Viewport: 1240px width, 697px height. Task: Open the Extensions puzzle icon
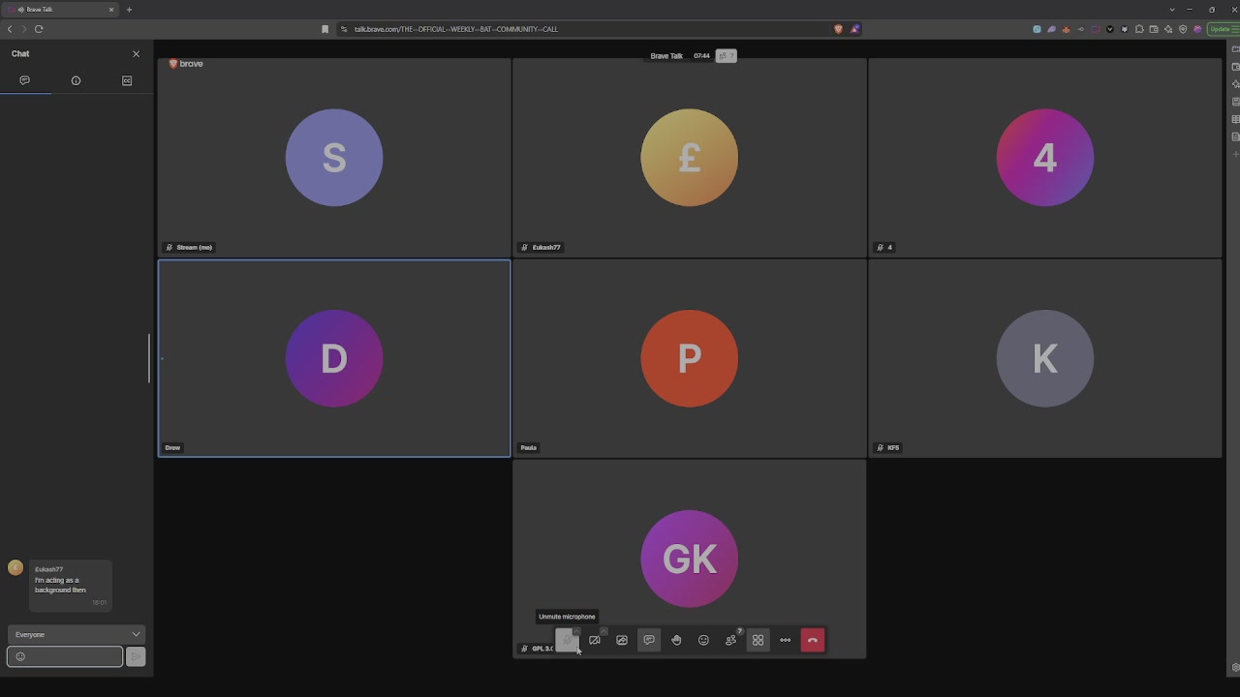(1139, 29)
